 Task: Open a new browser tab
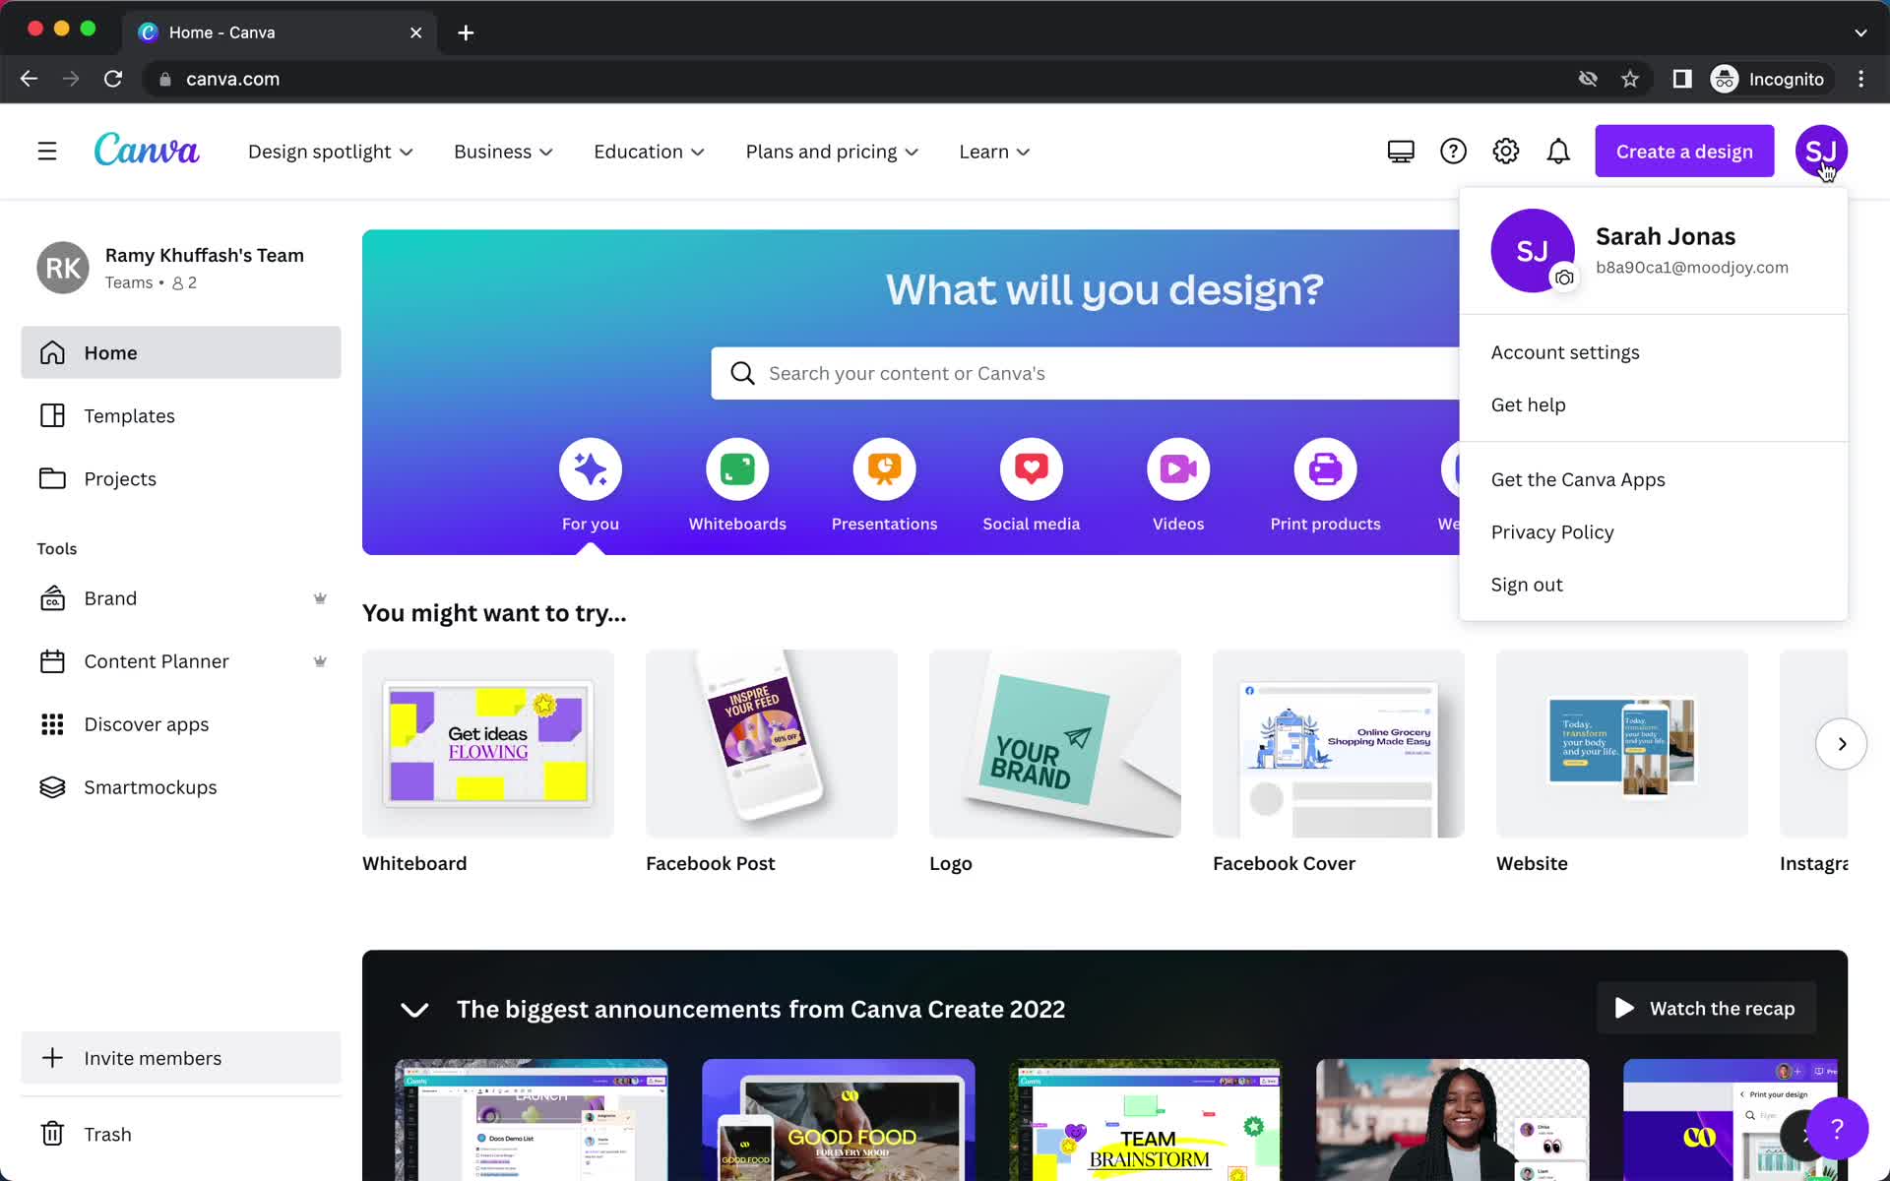click(x=466, y=32)
